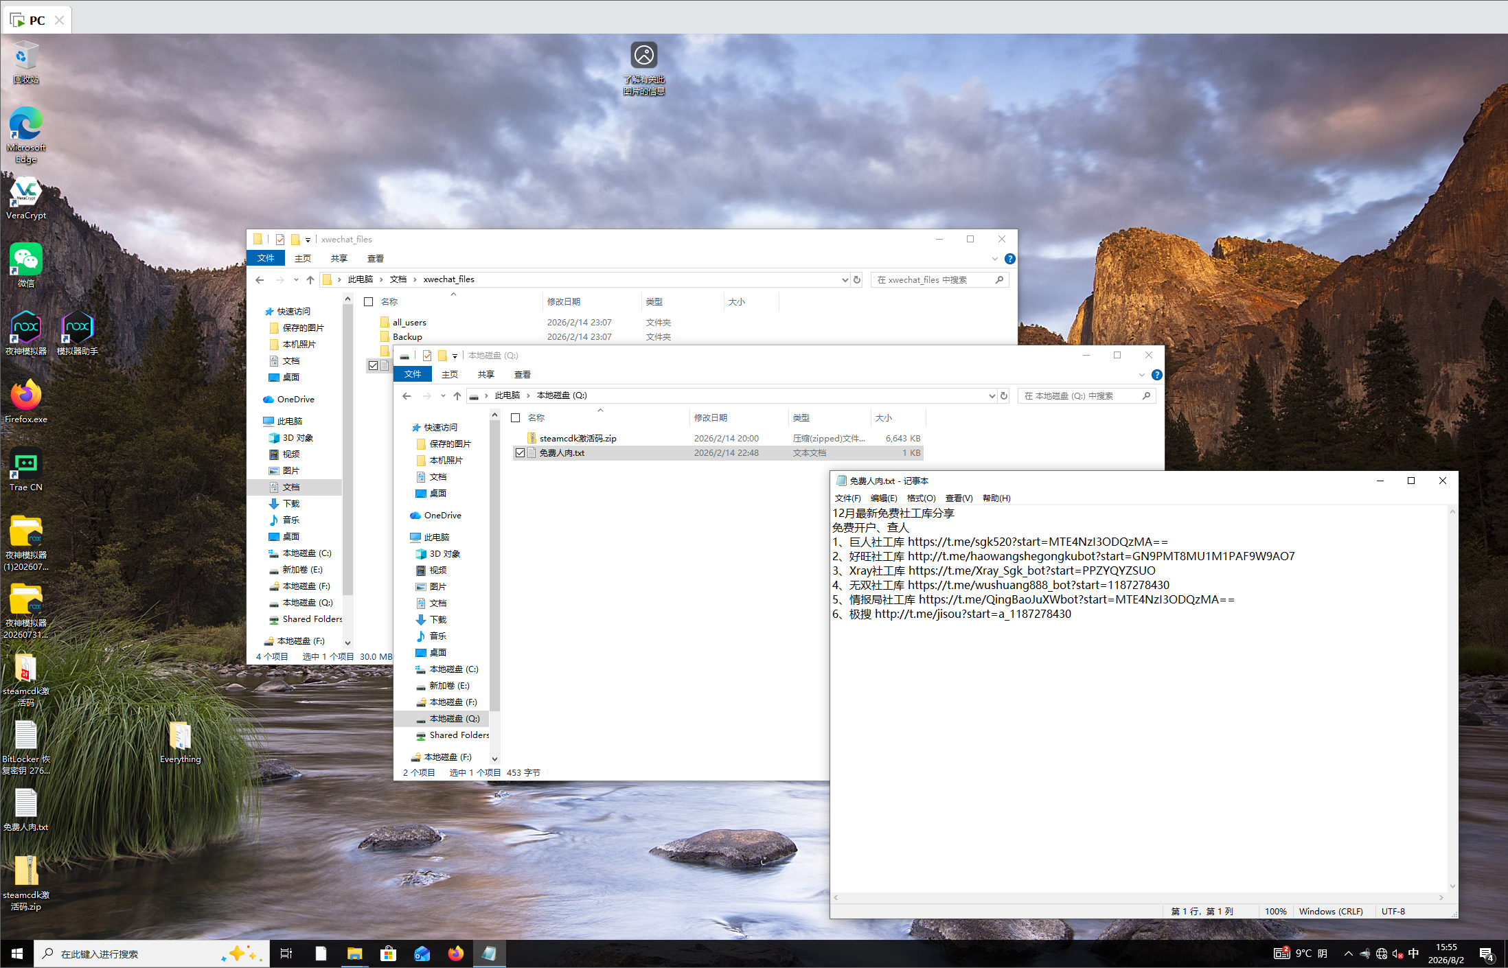Click 本地磁盘 (Q:) breadcrumb in address bar
Screen dimensions: 1508x968
point(562,396)
